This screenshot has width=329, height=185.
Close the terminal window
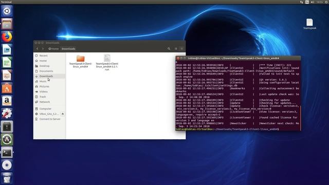click(178, 58)
